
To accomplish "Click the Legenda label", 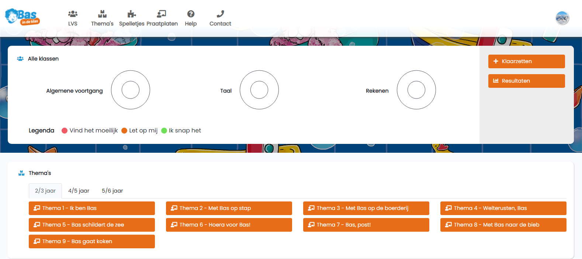I will (x=41, y=131).
